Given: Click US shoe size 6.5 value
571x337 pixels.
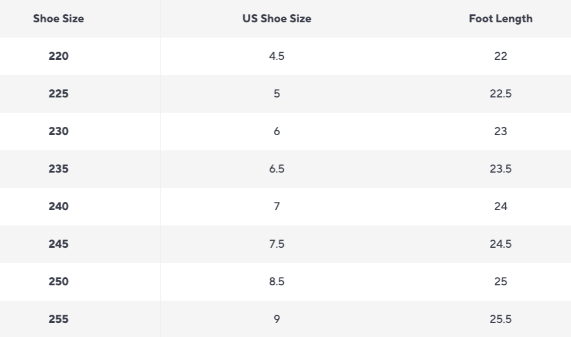Looking at the screenshot, I should (277, 169).
